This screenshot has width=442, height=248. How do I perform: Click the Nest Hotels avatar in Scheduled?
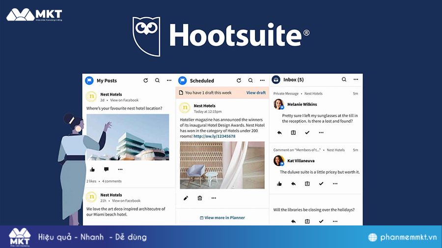pyautogui.click(x=185, y=108)
